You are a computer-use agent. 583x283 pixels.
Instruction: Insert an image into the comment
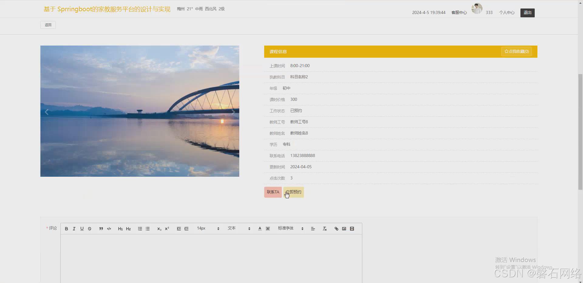344,229
